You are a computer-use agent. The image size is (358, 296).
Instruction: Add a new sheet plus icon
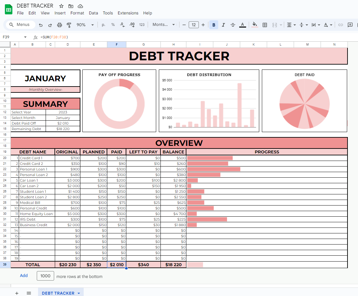[17, 293]
